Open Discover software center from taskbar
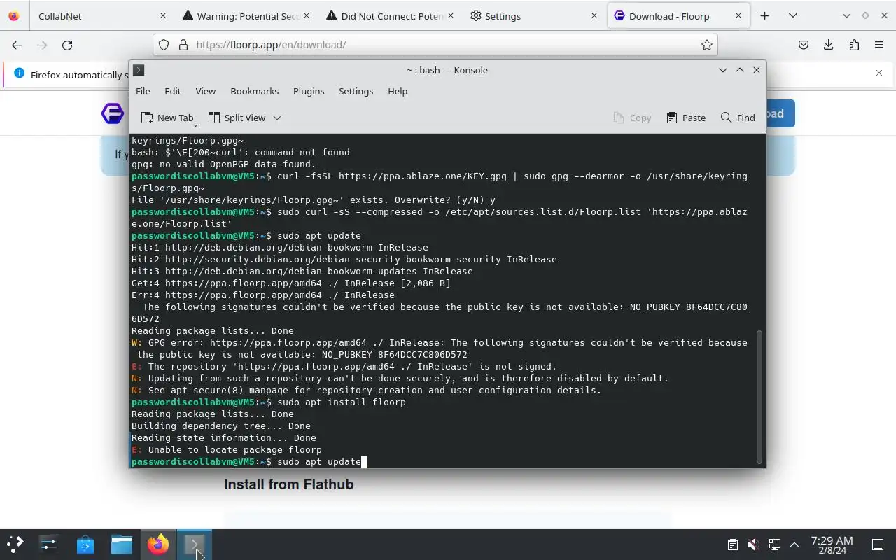The width and height of the screenshot is (896, 560). point(85,544)
